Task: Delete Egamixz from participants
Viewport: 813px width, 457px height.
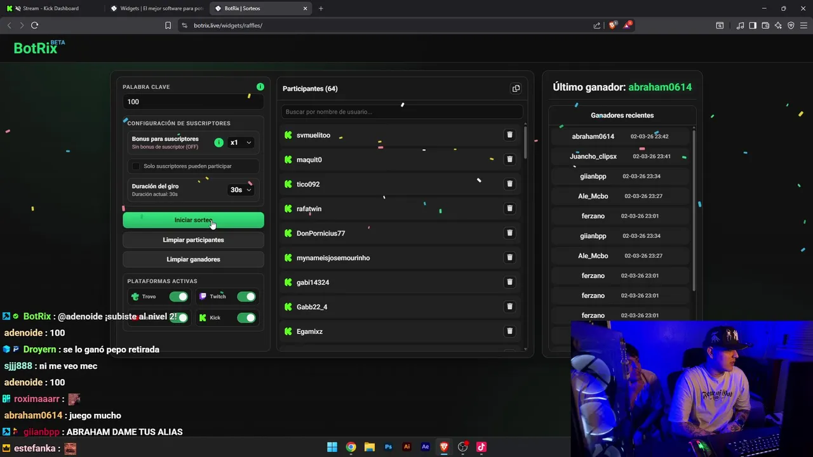Action: click(x=509, y=331)
